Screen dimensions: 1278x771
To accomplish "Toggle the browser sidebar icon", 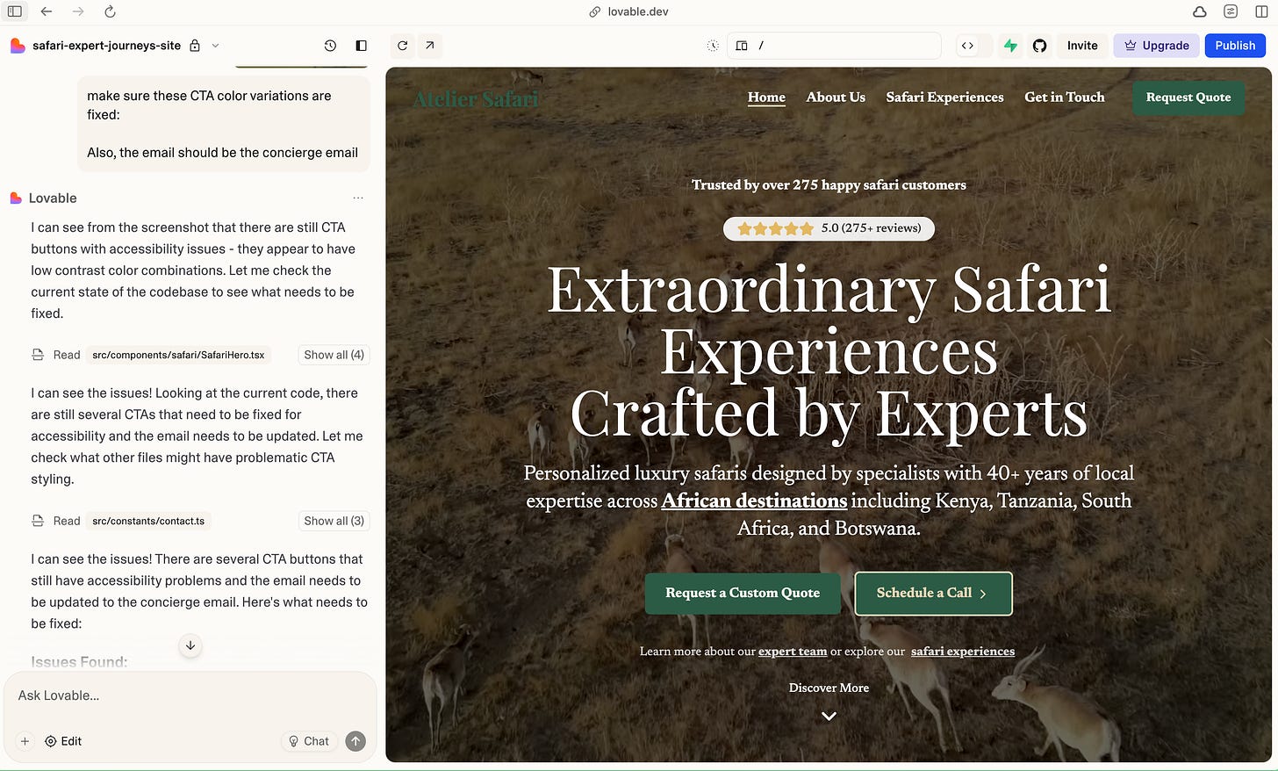I will tap(15, 11).
